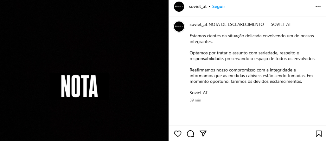
Task: Follow the account via Seguir
Action: click(x=219, y=6)
